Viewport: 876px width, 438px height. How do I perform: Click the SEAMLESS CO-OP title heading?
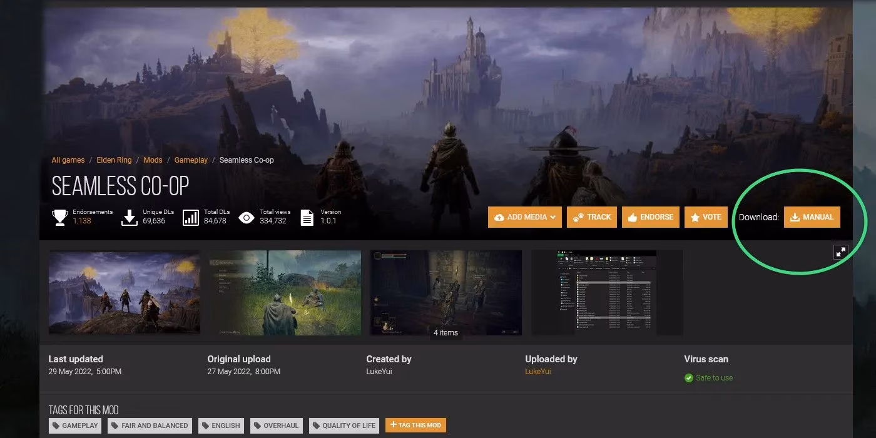point(120,186)
